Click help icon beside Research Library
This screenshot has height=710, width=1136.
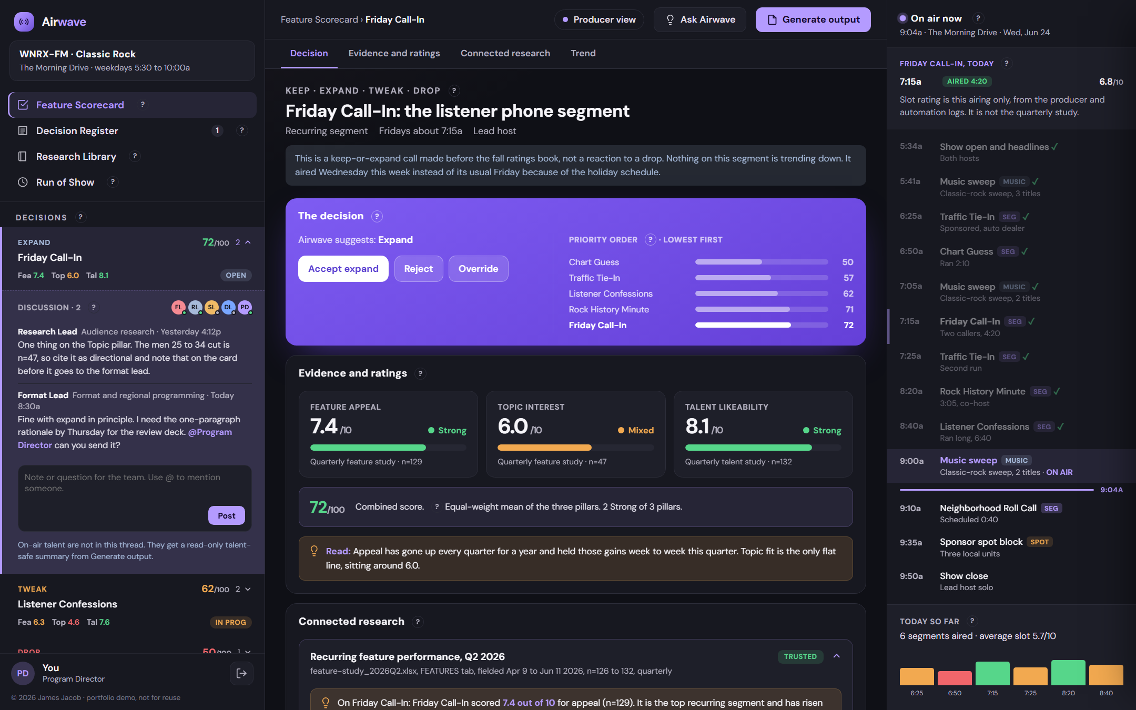(135, 156)
